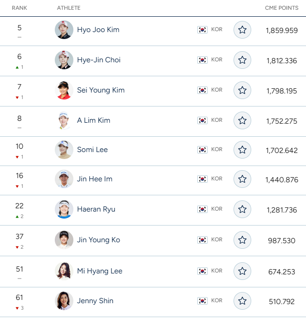
Task: Add Somi Lee to favorites
Action: point(242,150)
